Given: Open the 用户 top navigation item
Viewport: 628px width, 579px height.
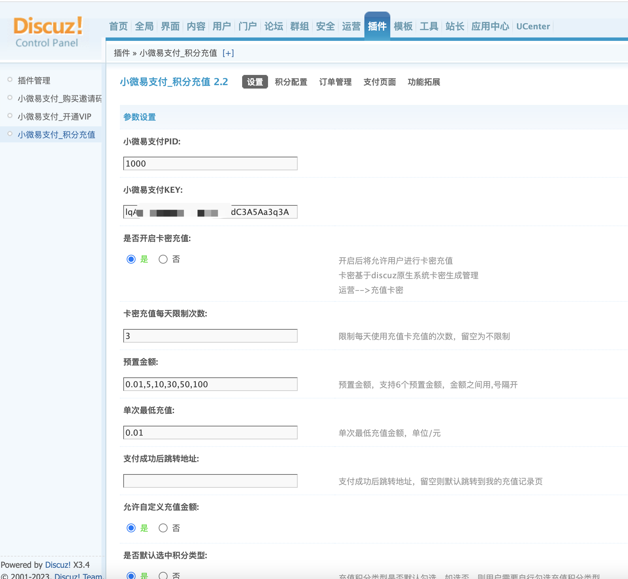Looking at the screenshot, I should pyautogui.click(x=222, y=26).
